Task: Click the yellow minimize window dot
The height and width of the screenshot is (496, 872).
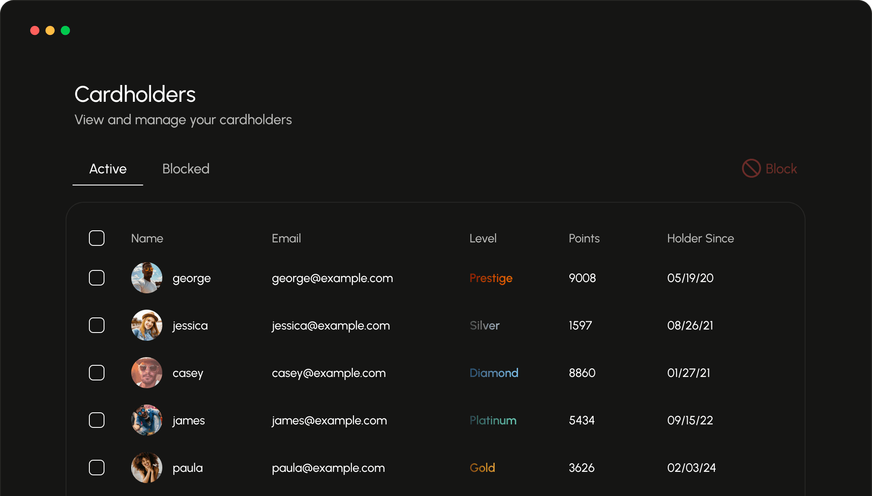Action: click(50, 30)
